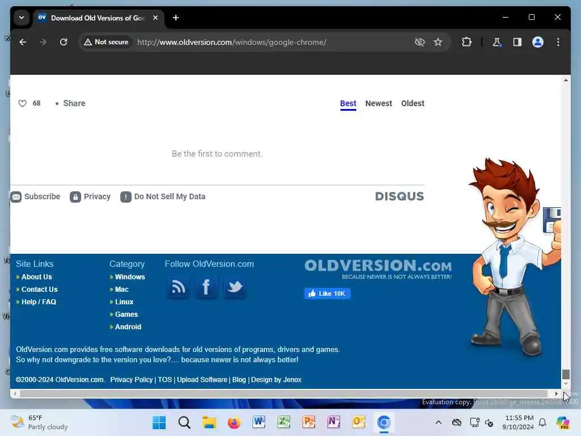Click the Twitter follow icon
This screenshot has width=581, height=436.
pos(234,287)
